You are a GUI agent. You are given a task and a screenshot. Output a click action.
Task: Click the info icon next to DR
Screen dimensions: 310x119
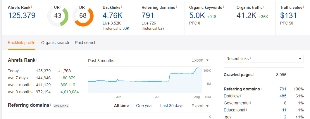[86, 6]
